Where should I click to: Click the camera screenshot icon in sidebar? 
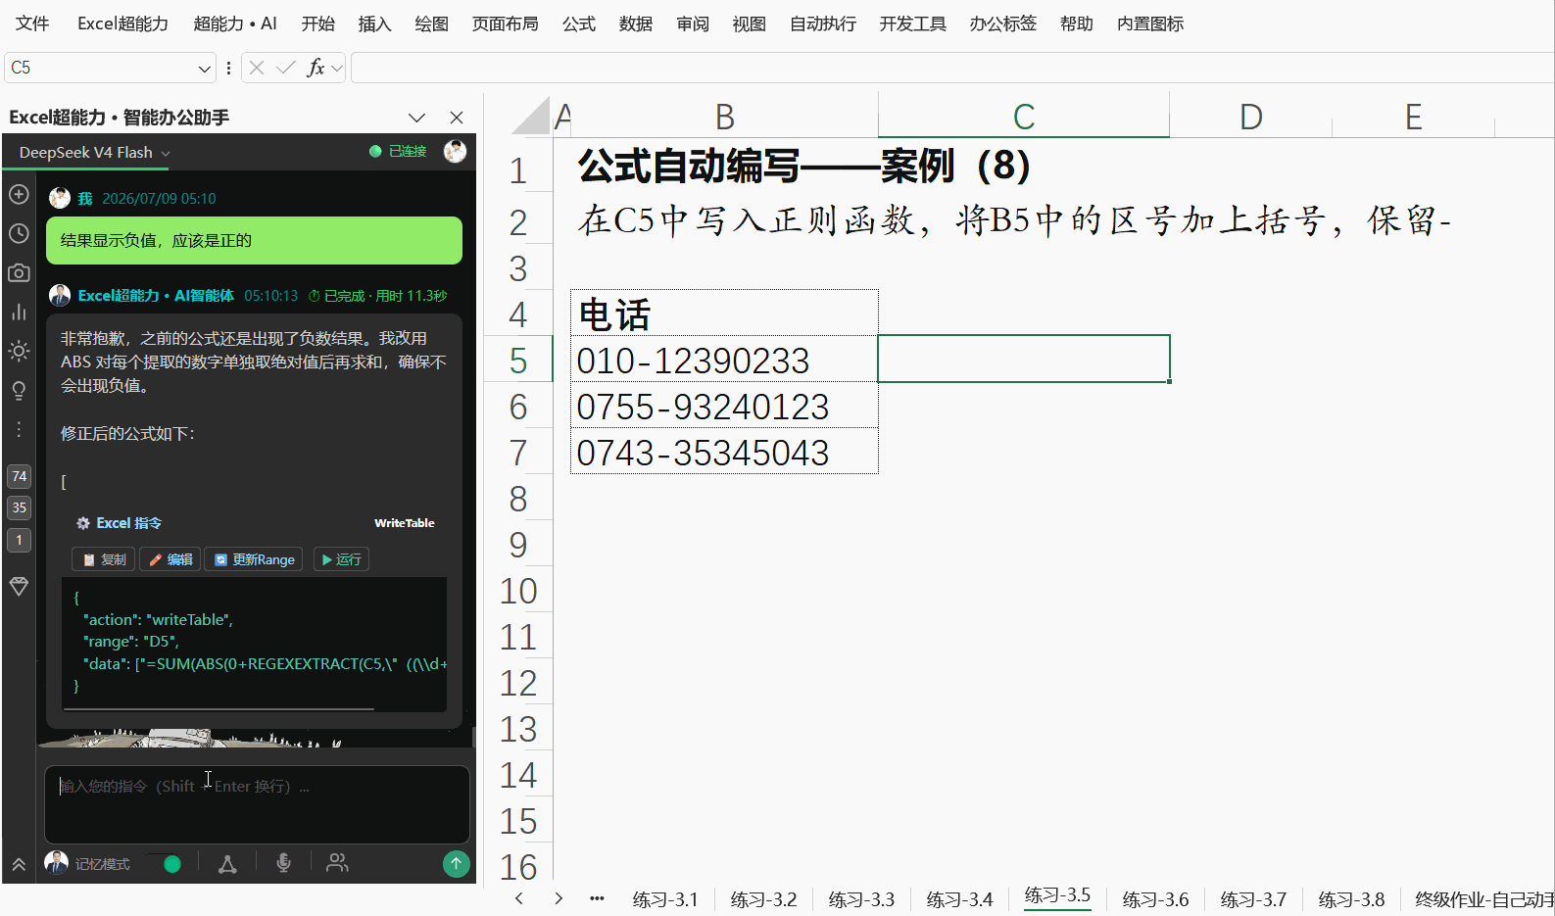[19, 272]
